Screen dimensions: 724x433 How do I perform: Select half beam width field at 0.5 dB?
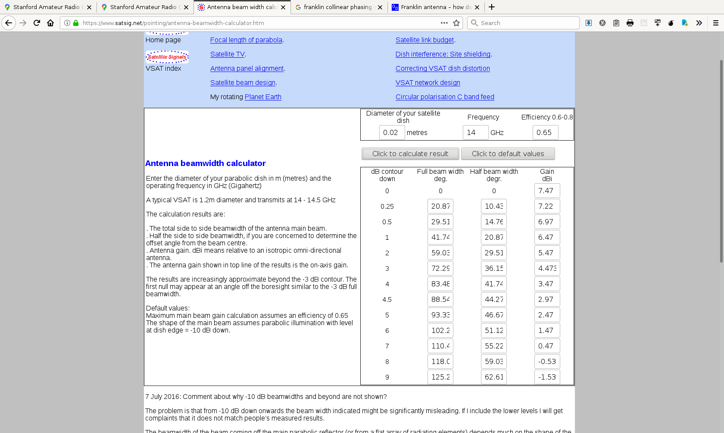tap(494, 222)
